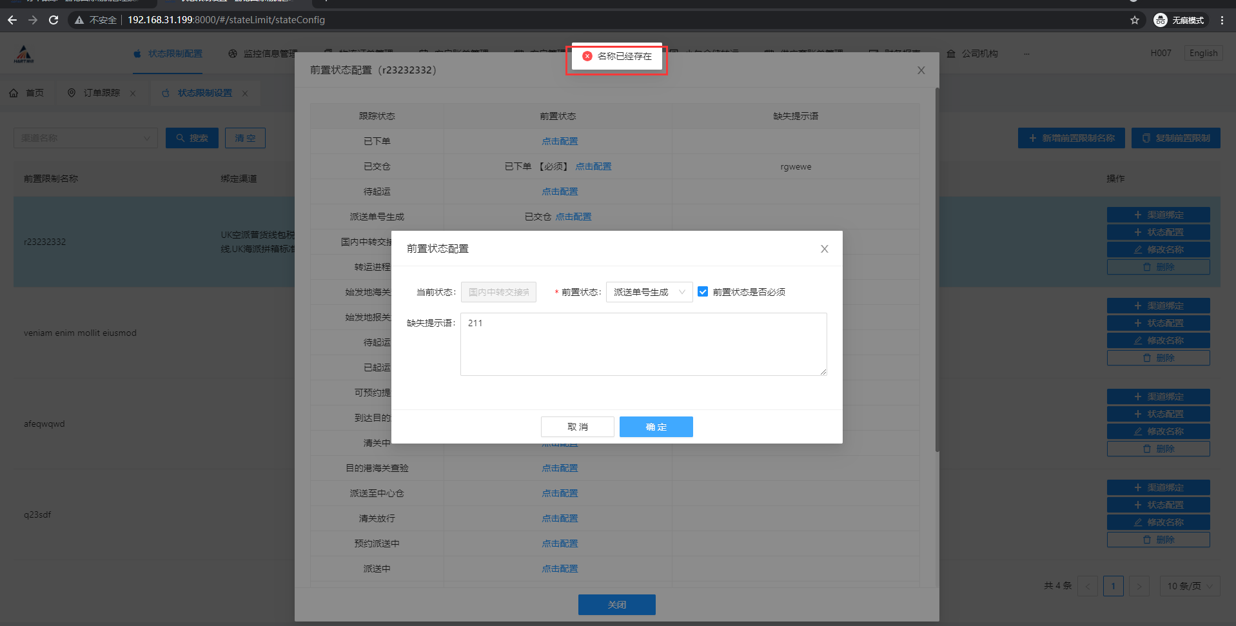Close the 订单跟踪 tab with its X

133,93
